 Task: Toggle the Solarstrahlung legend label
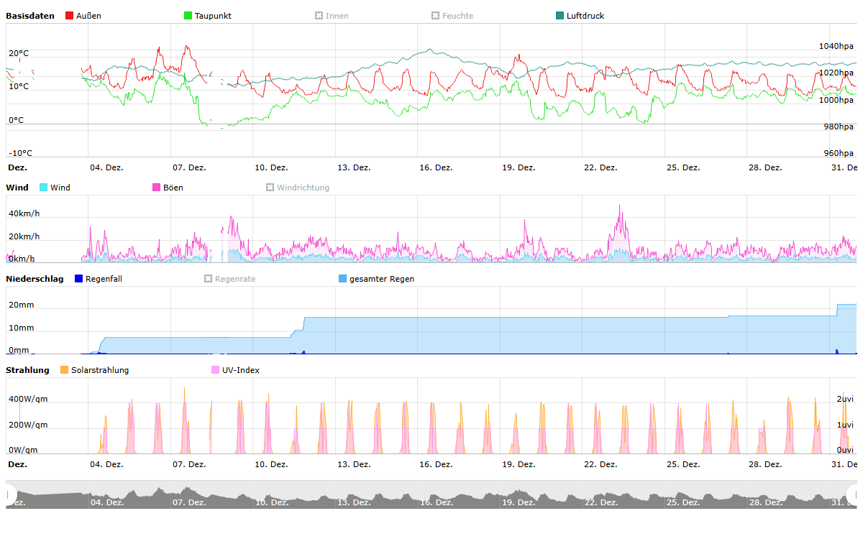pyautogui.click(x=99, y=370)
